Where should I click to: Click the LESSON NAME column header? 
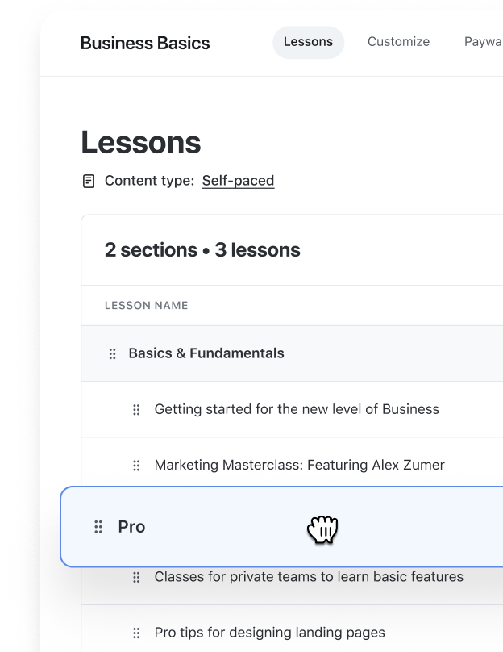146,306
